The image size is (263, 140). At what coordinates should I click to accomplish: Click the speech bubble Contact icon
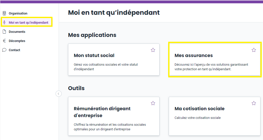[x=4, y=50]
